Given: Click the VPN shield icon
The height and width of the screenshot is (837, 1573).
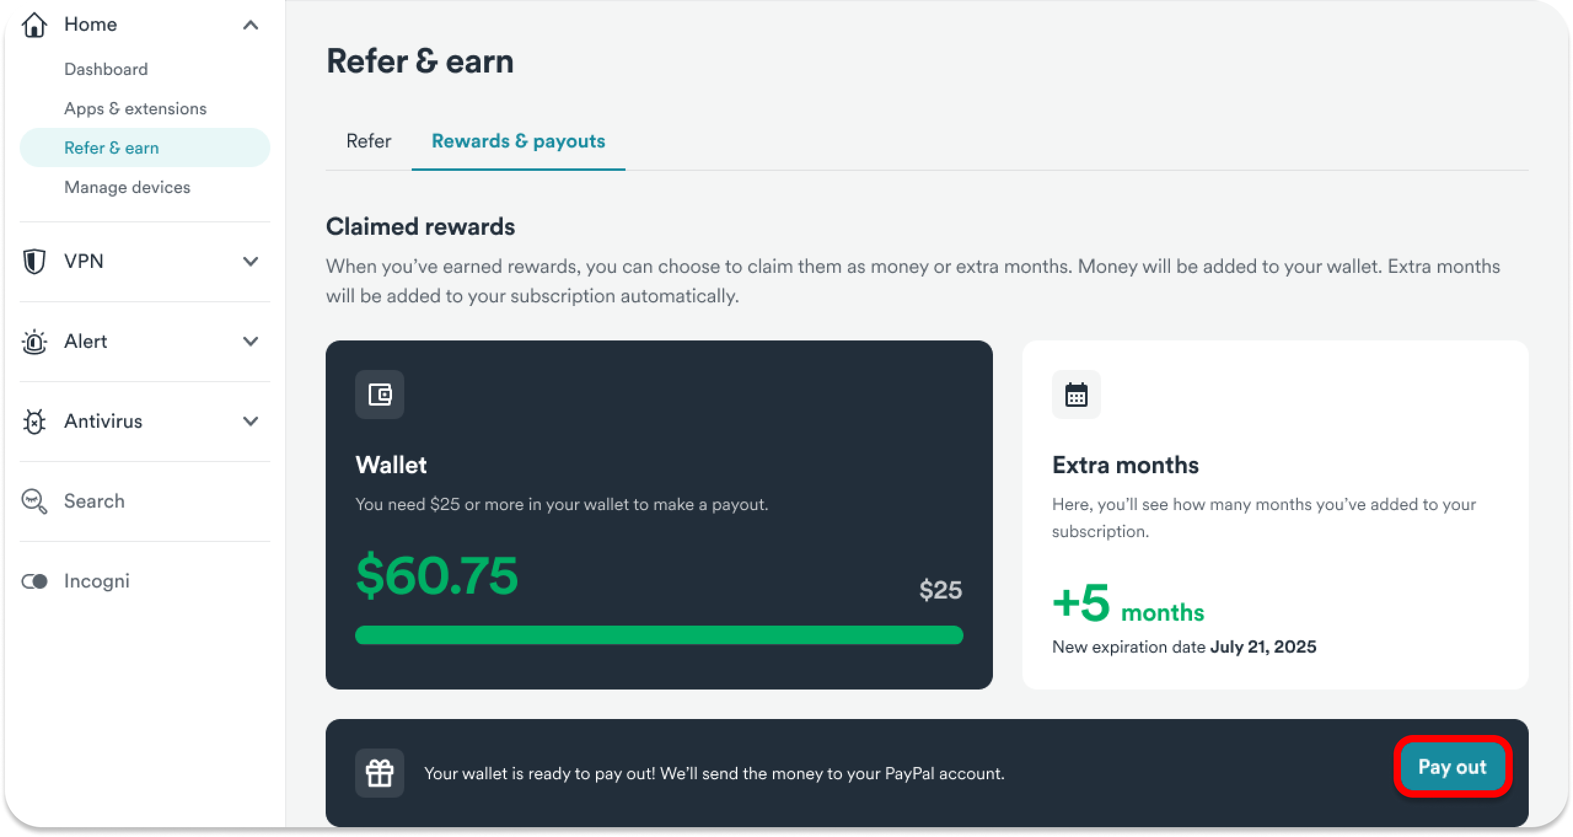Looking at the screenshot, I should [x=34, y=261].
